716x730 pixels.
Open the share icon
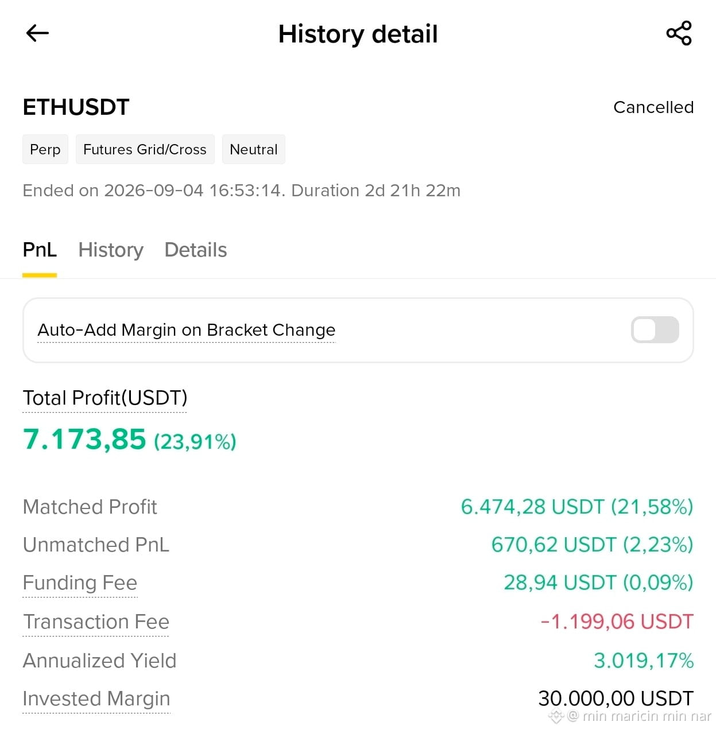(679, 33)
